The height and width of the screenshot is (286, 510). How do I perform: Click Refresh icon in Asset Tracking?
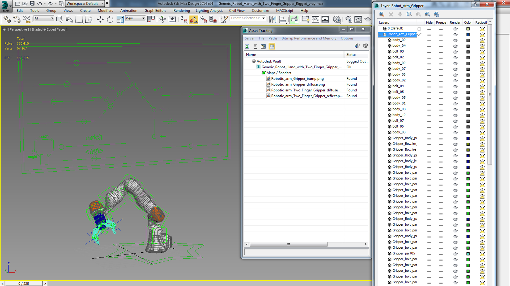[x=247, y=47]
